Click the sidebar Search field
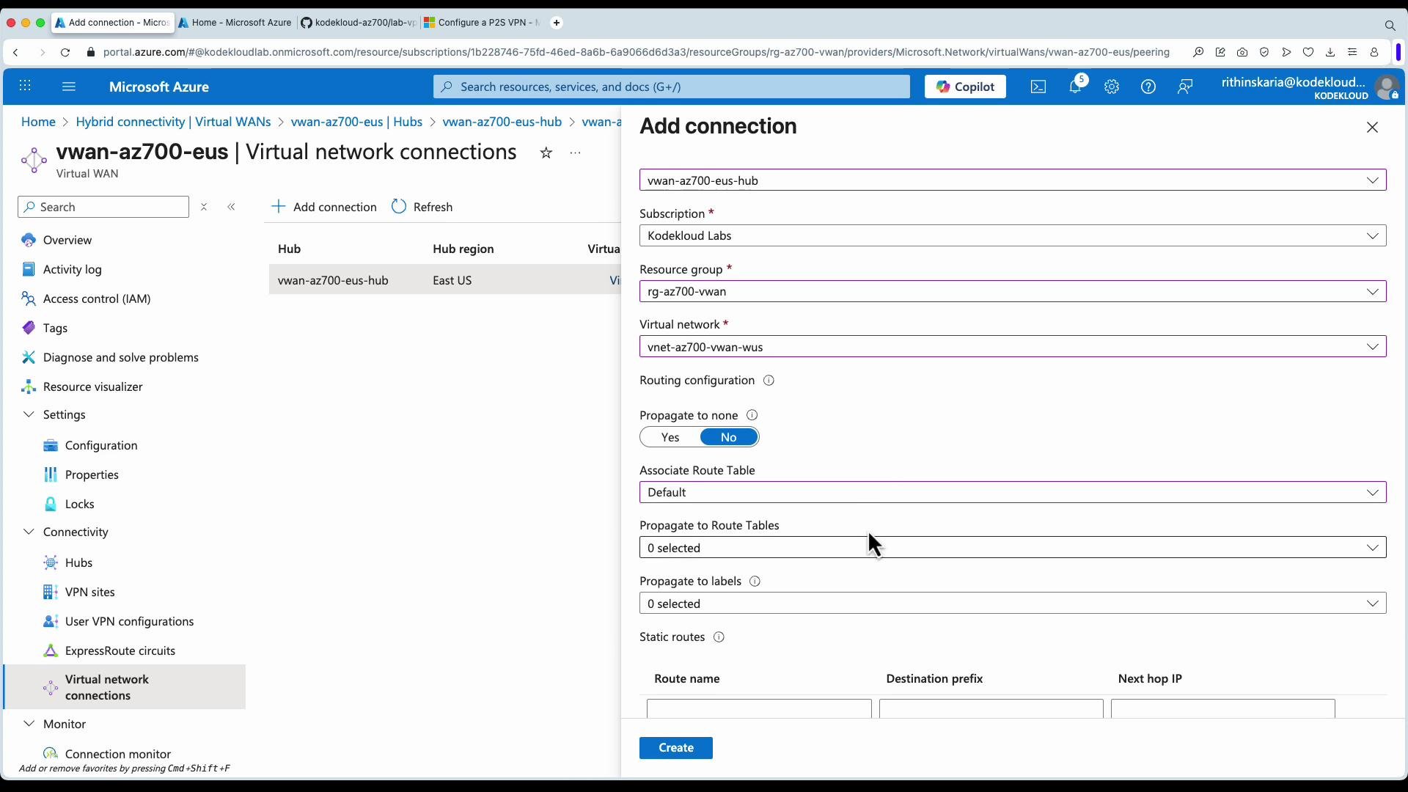1408x792 pixels. (103, 207)
